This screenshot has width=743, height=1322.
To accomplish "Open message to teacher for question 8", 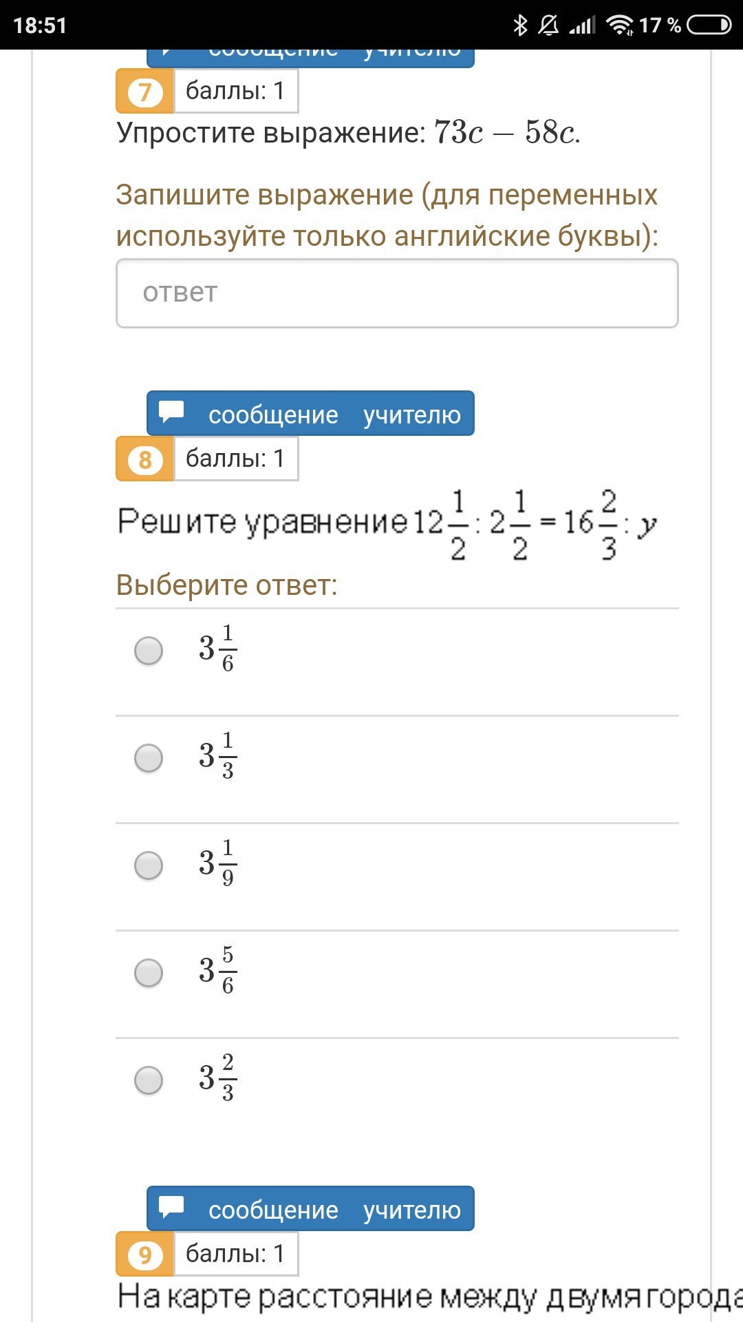I will click(310, 414).
